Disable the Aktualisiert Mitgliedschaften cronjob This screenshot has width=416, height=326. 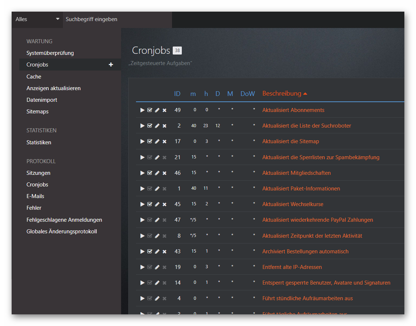point(150,173)
